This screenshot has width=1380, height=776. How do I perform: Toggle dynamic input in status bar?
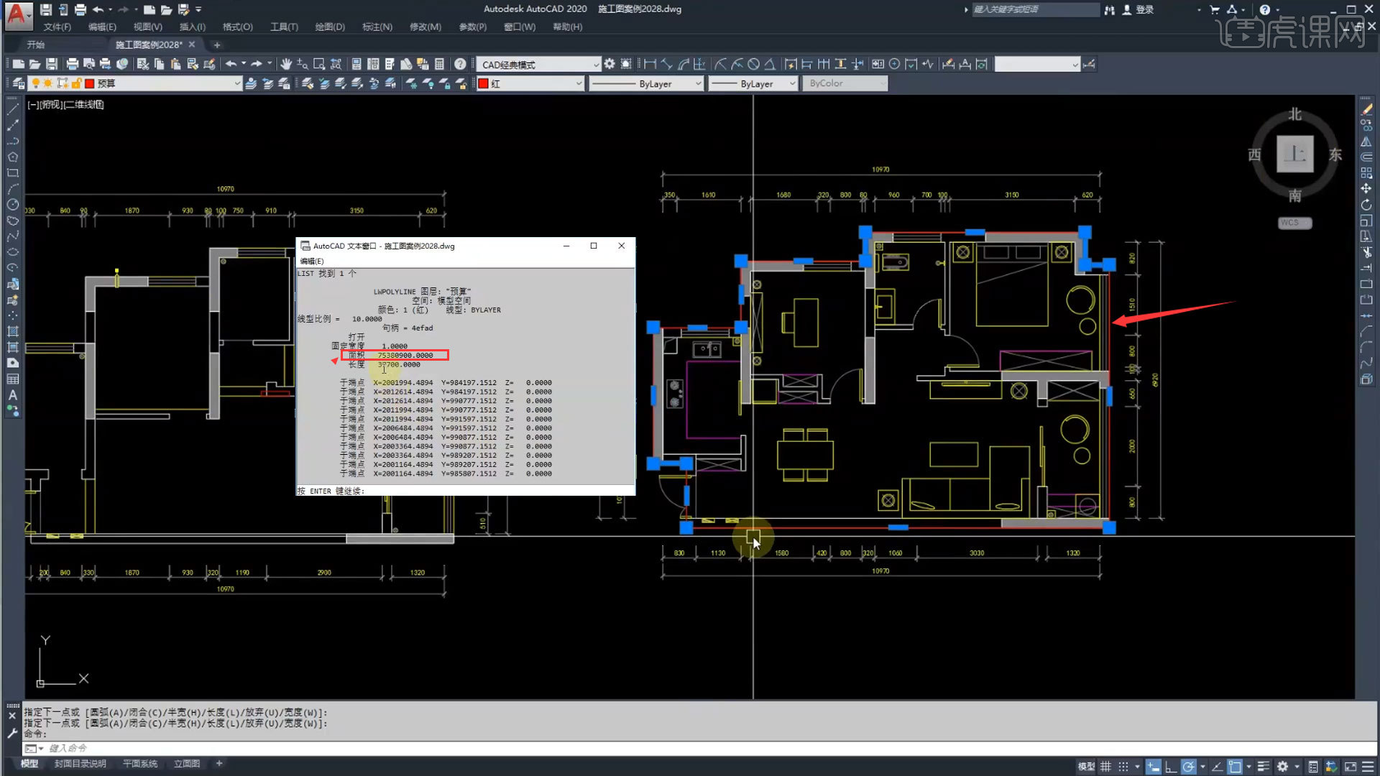pos(1154,767)
